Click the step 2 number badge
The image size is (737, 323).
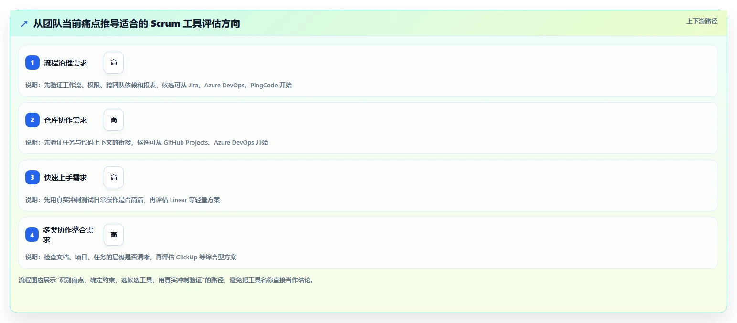(x=32, y=120)
